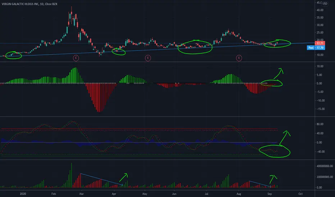
Task: Click the 30.00 price scale label
Action: coord(320,25)
